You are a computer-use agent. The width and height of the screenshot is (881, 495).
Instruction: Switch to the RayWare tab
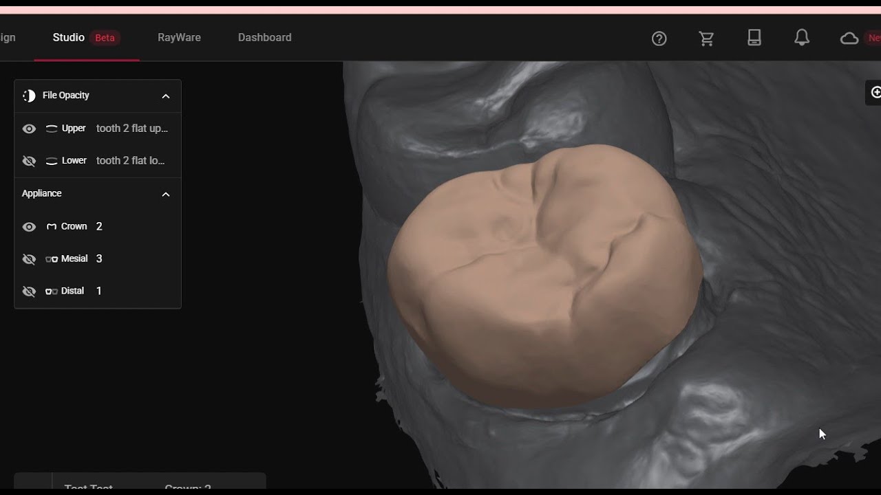tap(179, 37)
